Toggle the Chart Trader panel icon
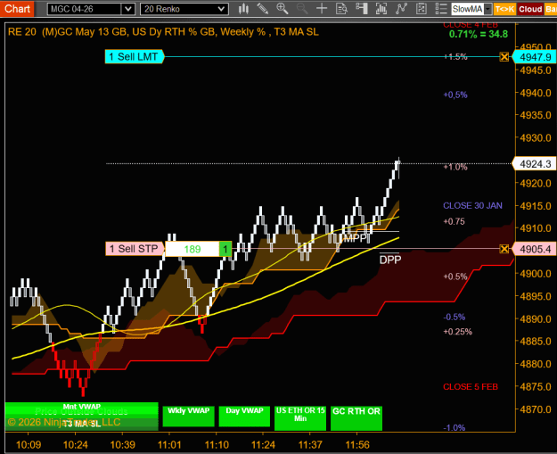The height and width of the screenshot is (454, 557). pyautogui.click(x=361, y=9)
